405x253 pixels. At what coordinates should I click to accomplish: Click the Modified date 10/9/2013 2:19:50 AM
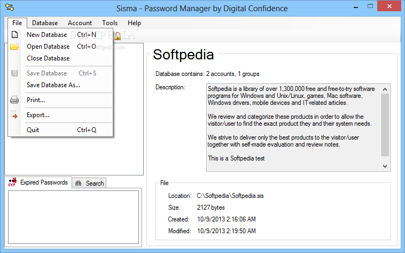(x=226, y=231)
